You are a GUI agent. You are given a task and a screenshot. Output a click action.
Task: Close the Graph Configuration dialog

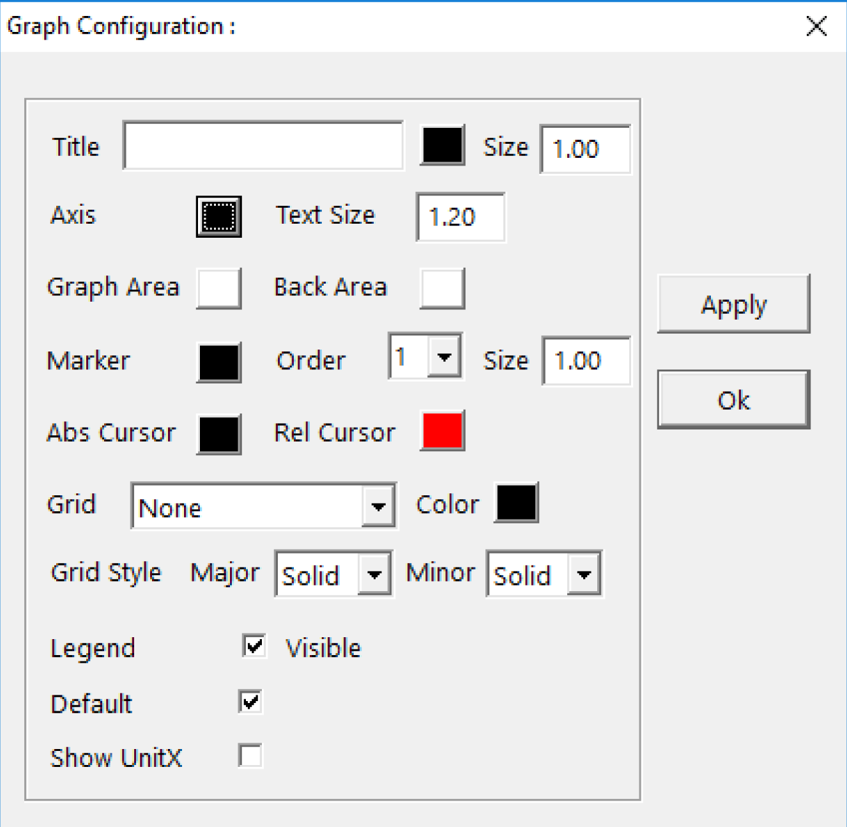pyautogui.click(x=816, y=27)
